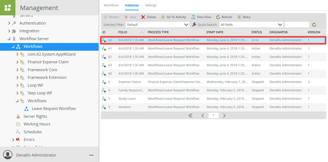This screenshot has width=328, height=162.
Task: Sort by the VERSION column header
Action: [x=314, y=32]
